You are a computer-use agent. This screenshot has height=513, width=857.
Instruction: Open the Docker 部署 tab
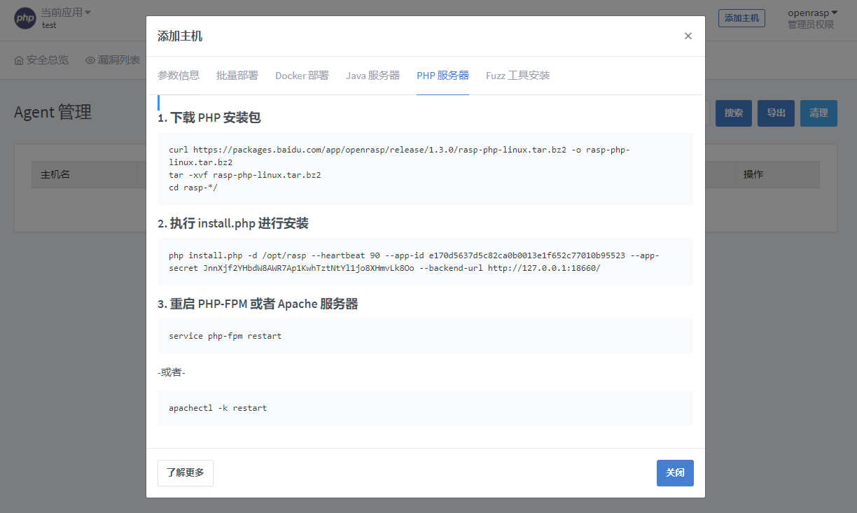click(x=302, y=76)
